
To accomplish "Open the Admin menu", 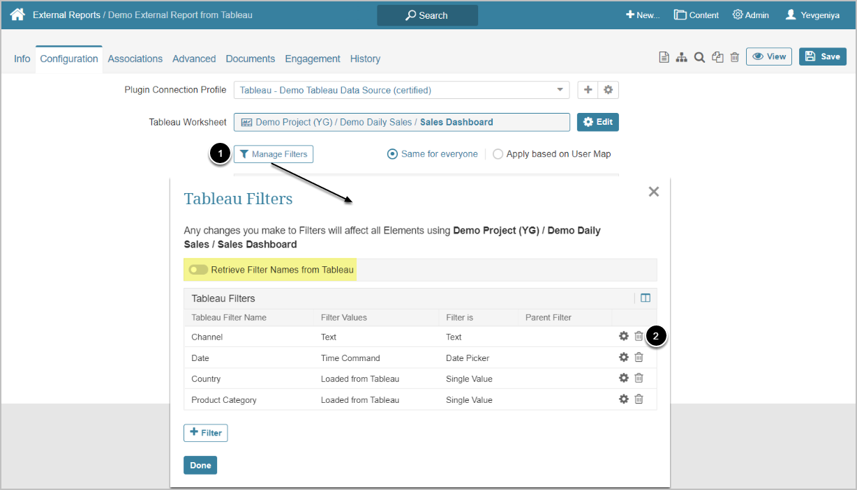I will pyautogui.click(x=751, y=15).
